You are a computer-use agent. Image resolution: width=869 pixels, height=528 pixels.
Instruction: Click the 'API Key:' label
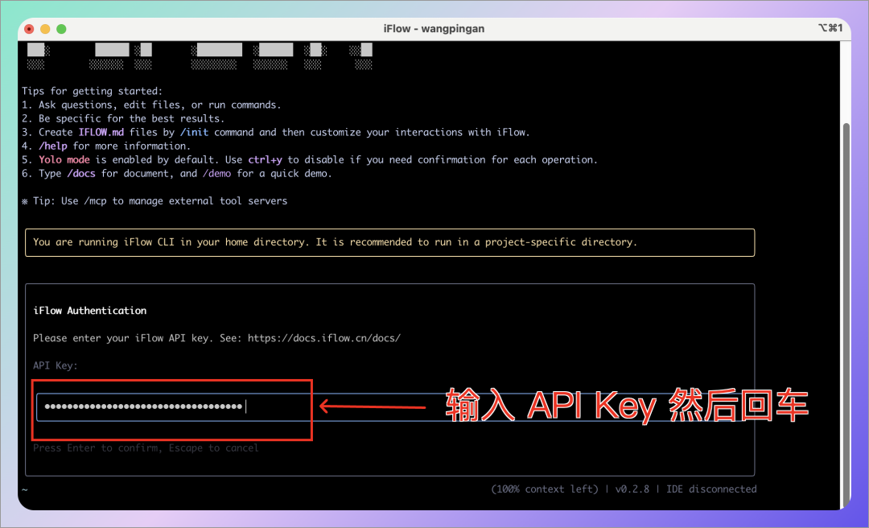tap(56, 365)
